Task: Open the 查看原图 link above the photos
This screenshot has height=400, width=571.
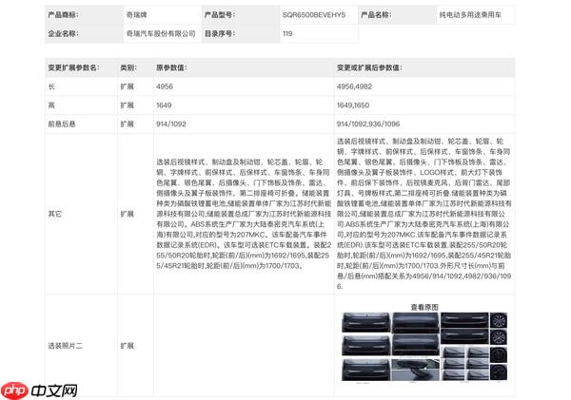Action: pyautogui.click(x=424, y=307)
